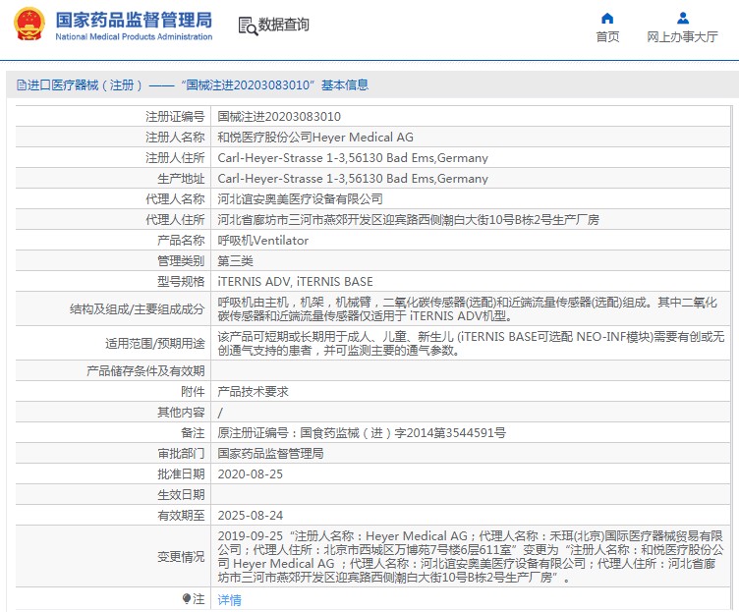Click 数据查询 heading text
This screenshot has height=612, width=739.
284,25
